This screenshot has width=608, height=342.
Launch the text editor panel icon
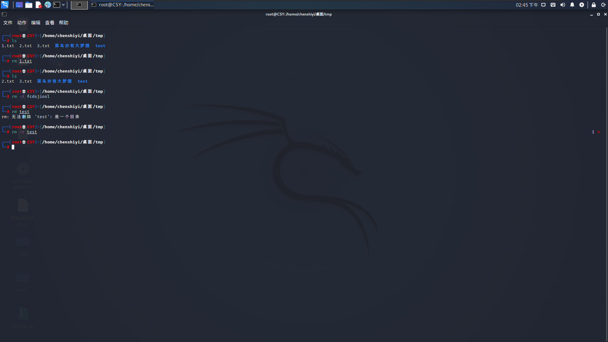[x=38, y=5]
